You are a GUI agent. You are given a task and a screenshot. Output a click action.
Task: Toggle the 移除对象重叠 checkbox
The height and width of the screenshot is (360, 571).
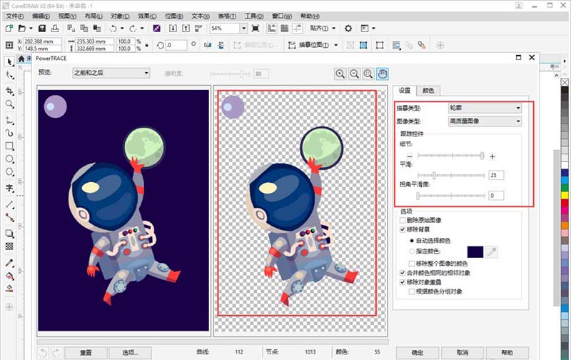coord(403,282)
